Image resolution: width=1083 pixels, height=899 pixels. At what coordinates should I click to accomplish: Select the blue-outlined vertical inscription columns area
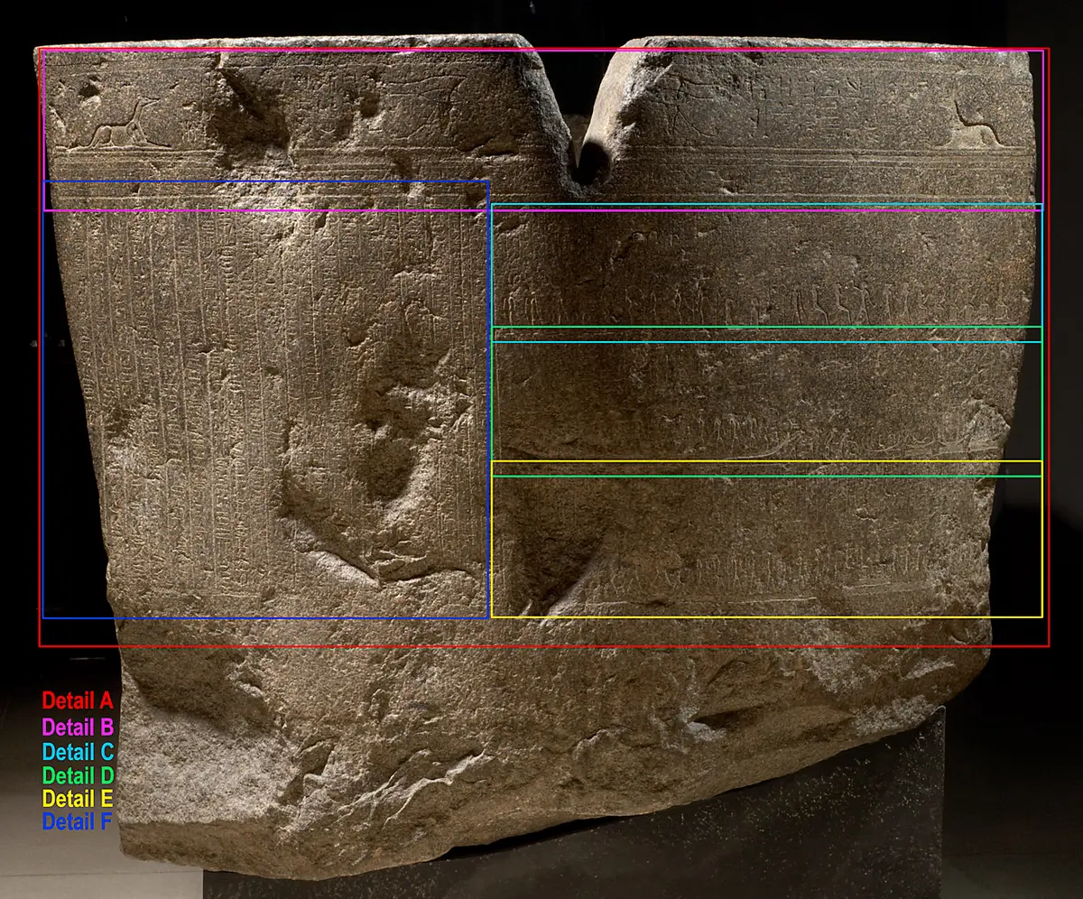click(x=266, y=400)
